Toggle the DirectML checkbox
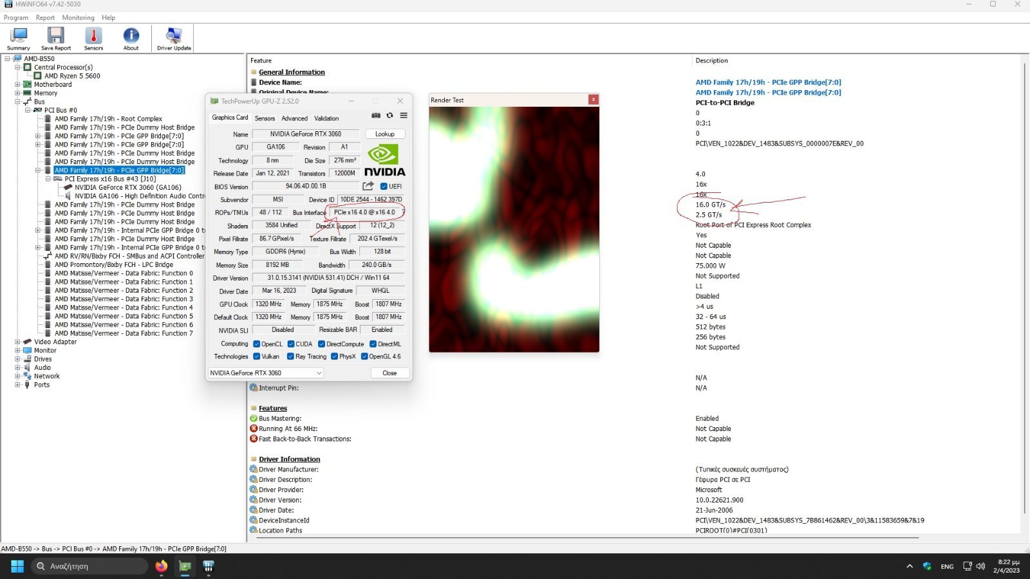Image resolution: width=1030 pixels, height=579 pixels. coord(373,344)
